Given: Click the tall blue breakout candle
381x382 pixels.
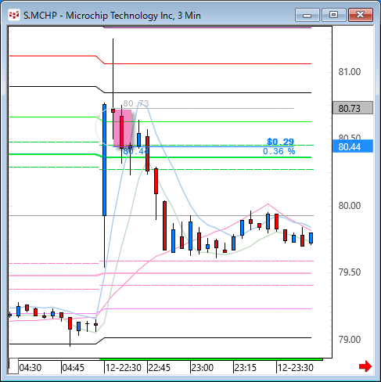Looking at the screenshot, I should 104,160.
